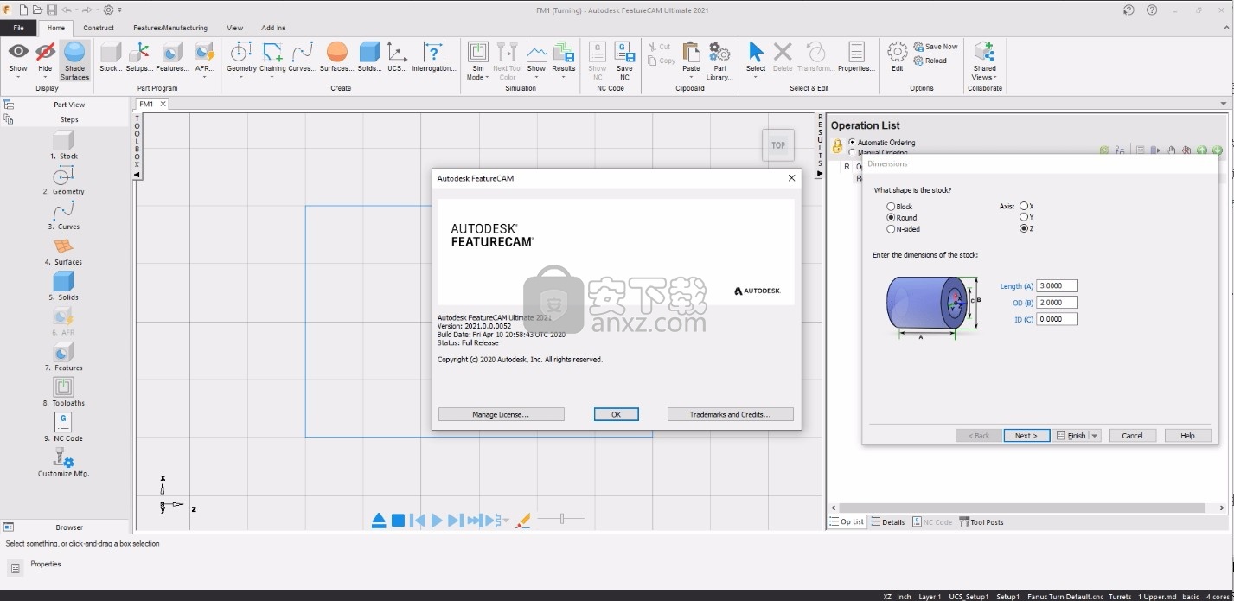1234x601 pixels.
Task: Click step 8 Toolpaths in Steps panel
Action: tap(64, 392)
